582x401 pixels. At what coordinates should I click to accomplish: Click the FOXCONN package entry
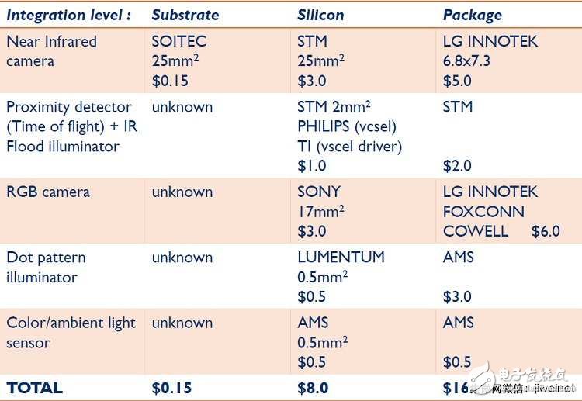click(483, 211)
